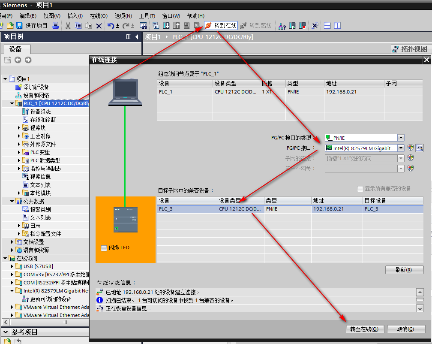Click 更新可访问的设备 tree item

coord(51,299)
